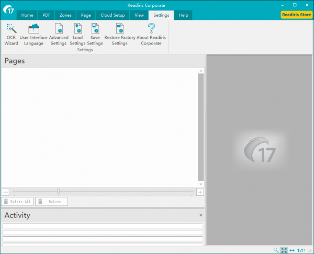Click the Readiris 17 logo button

[x=8, y=9]
